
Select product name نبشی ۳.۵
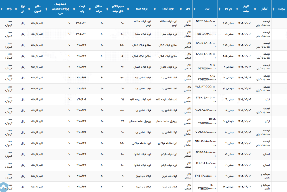click(228, 45)
